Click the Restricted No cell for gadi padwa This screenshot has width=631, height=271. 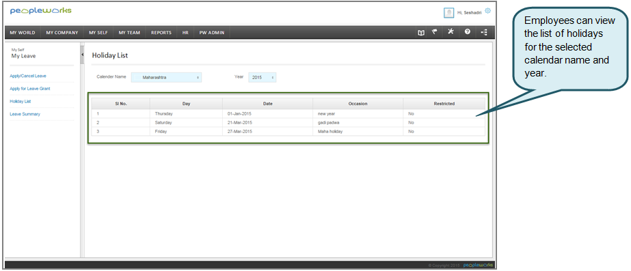pos(444,123)
